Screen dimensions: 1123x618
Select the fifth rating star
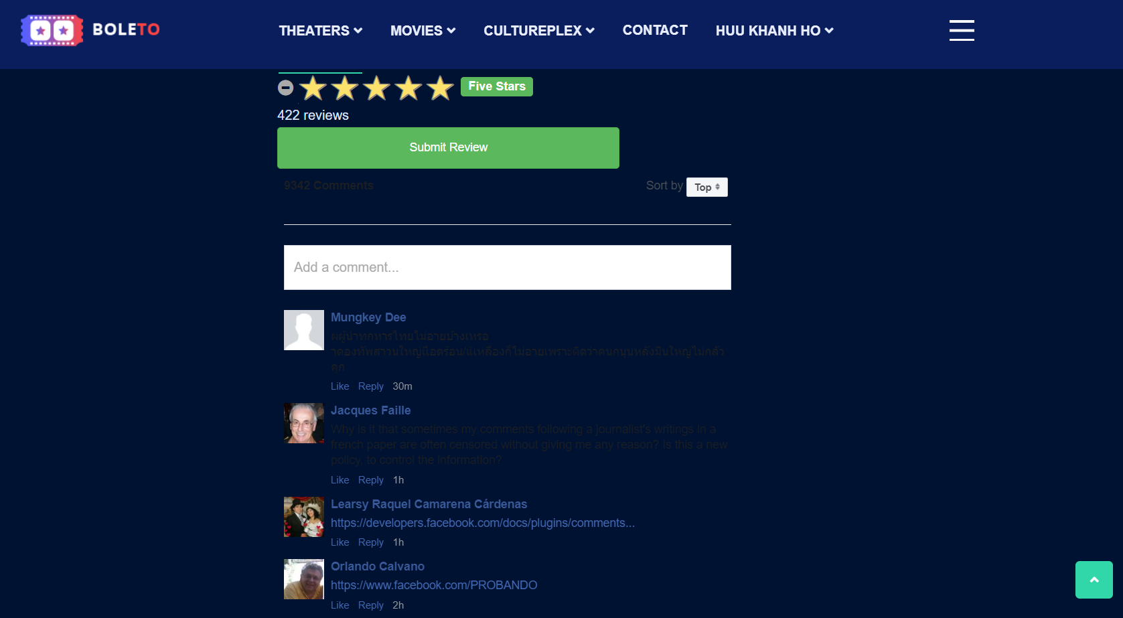click(439, 87)
